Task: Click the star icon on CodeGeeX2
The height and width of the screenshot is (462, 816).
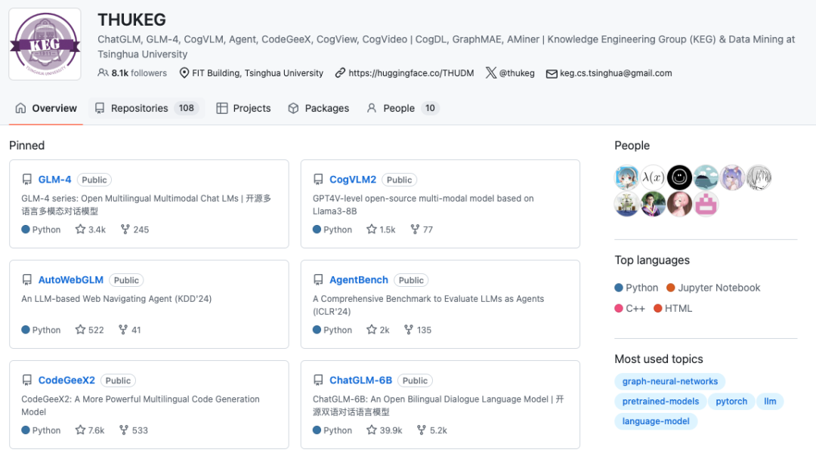Action: click(80, 430)
